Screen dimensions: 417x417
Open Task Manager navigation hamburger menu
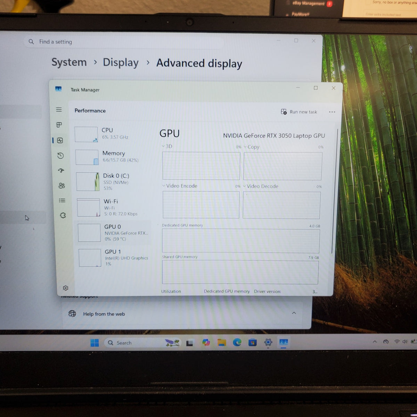pyautogui.click(x=59, y=110)
